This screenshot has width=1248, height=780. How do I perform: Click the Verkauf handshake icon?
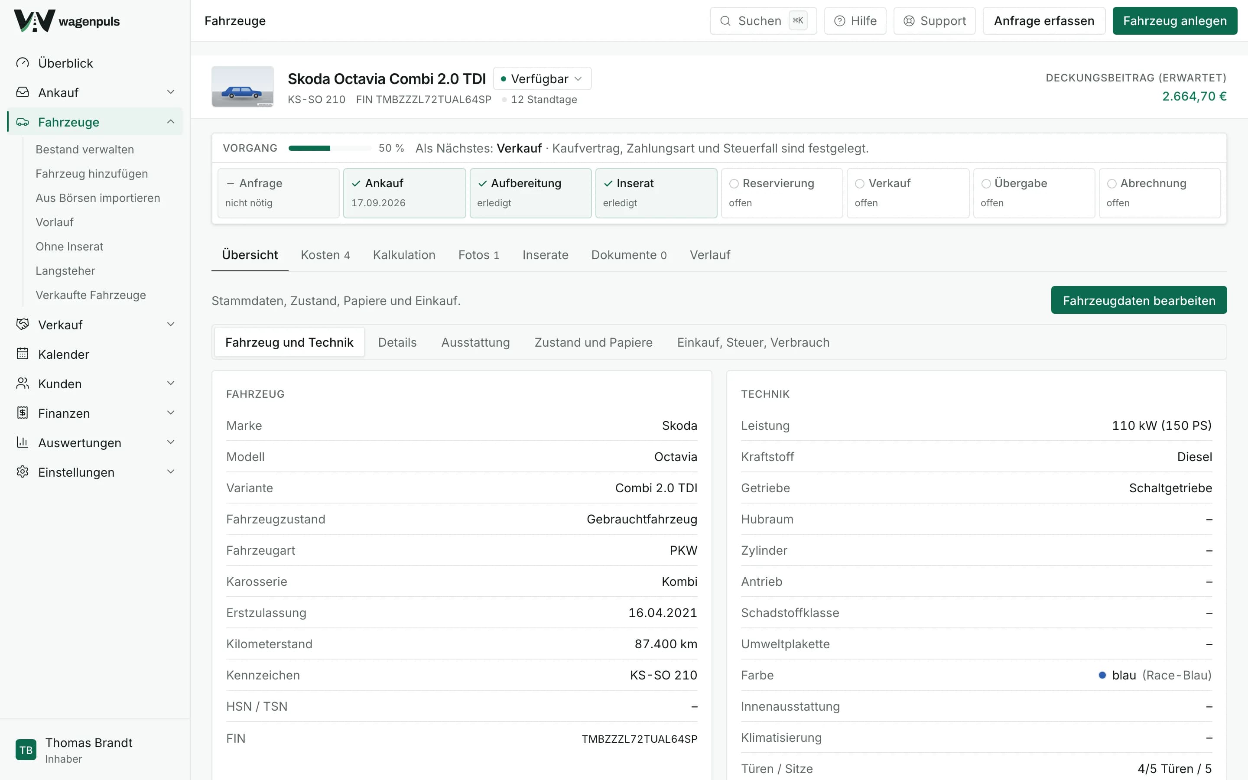tap(23, 325)
